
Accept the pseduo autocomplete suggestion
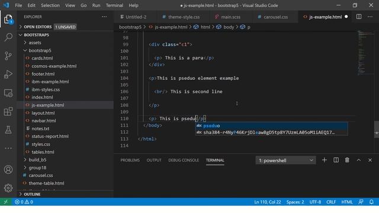coord(272,125)
